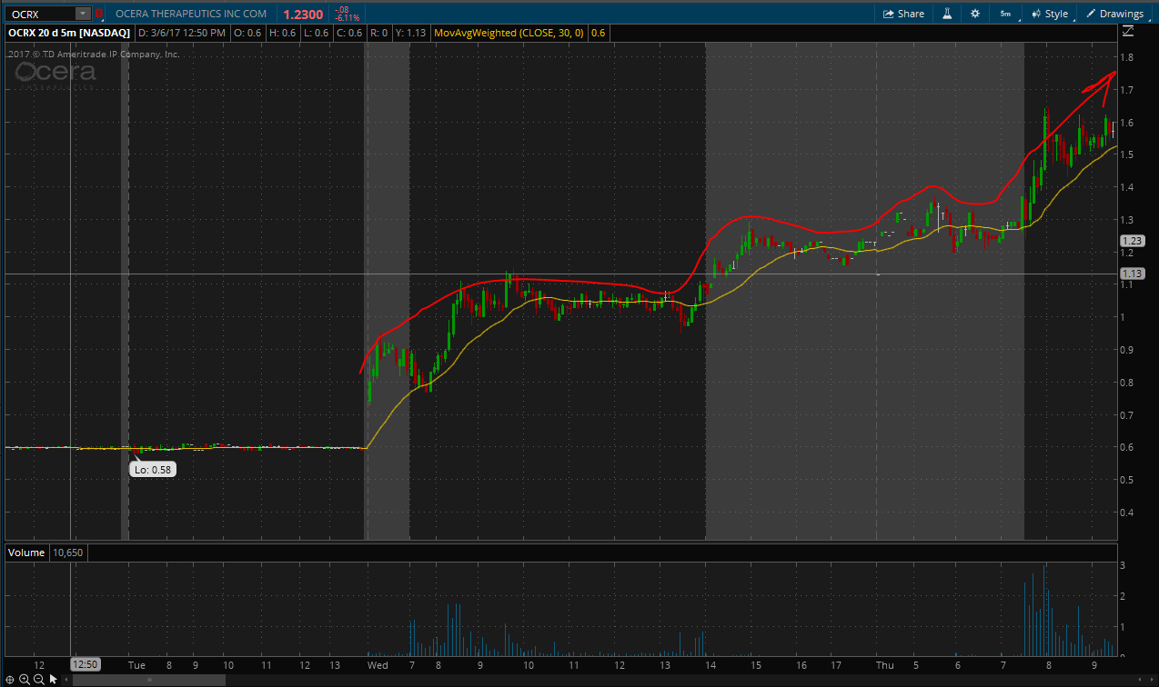Click the MovAvgWeighted study label
Viewport: 1159px width, 687px height.
coord(510,33)
